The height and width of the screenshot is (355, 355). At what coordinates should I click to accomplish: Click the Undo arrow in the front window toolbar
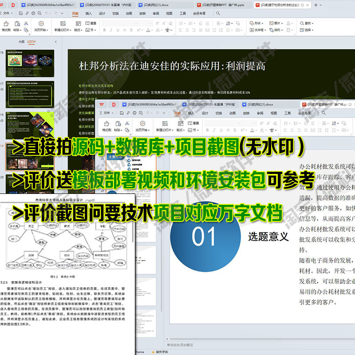point(148,113)
